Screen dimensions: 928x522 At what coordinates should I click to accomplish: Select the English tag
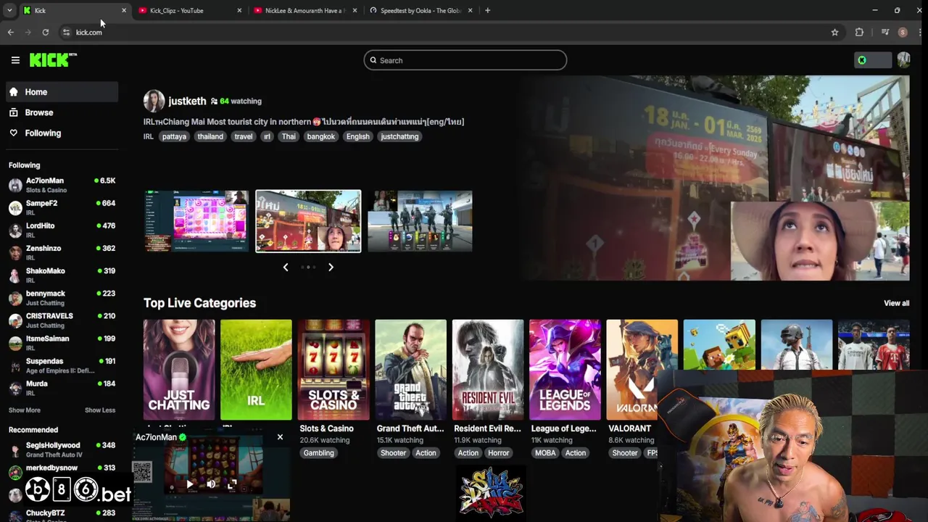(x=357, y=136)
